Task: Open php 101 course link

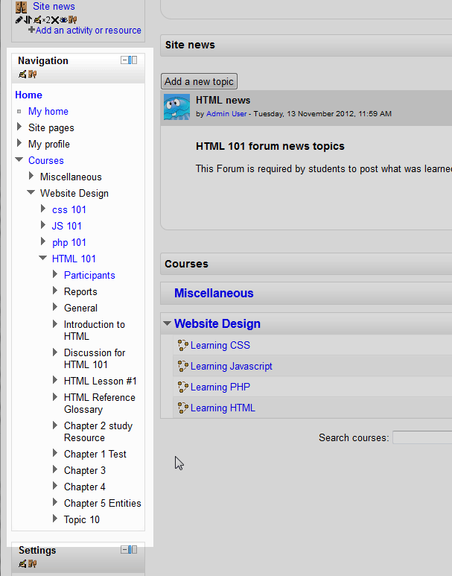Action: (69, 243)
